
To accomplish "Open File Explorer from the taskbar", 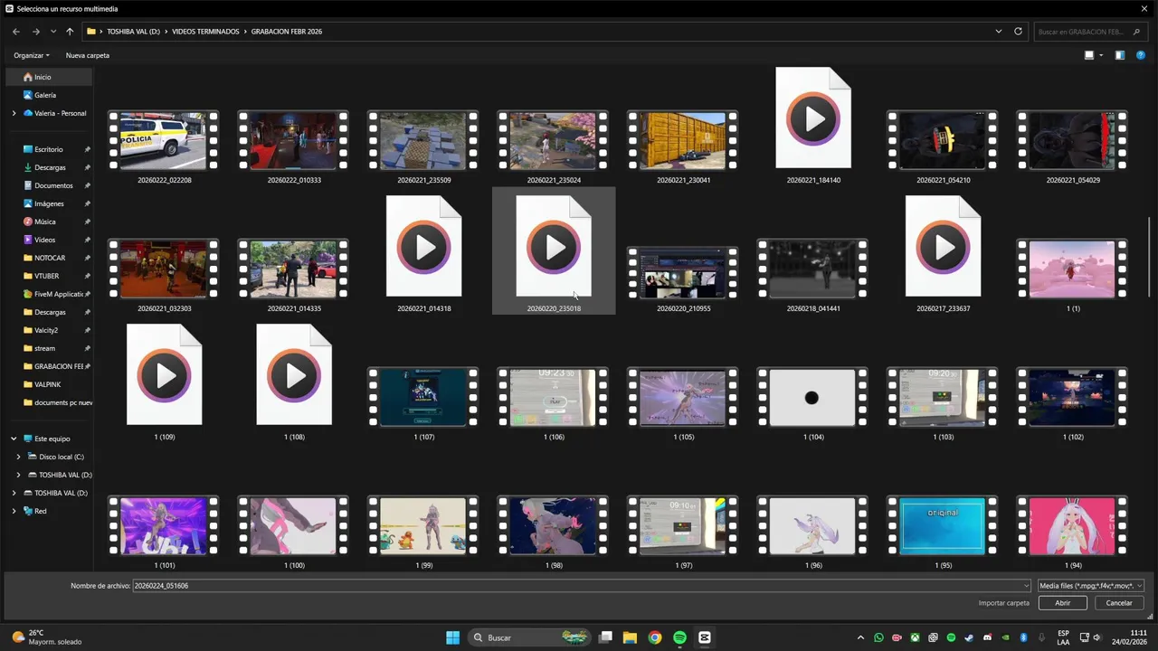I will pyautogui.click(x=630, y=637).
